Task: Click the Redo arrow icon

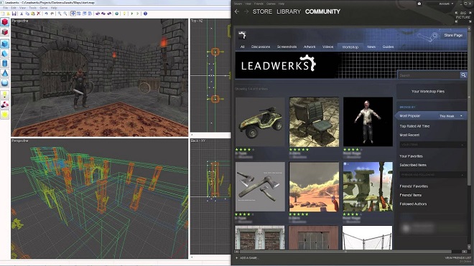Action: pos(52,14)
